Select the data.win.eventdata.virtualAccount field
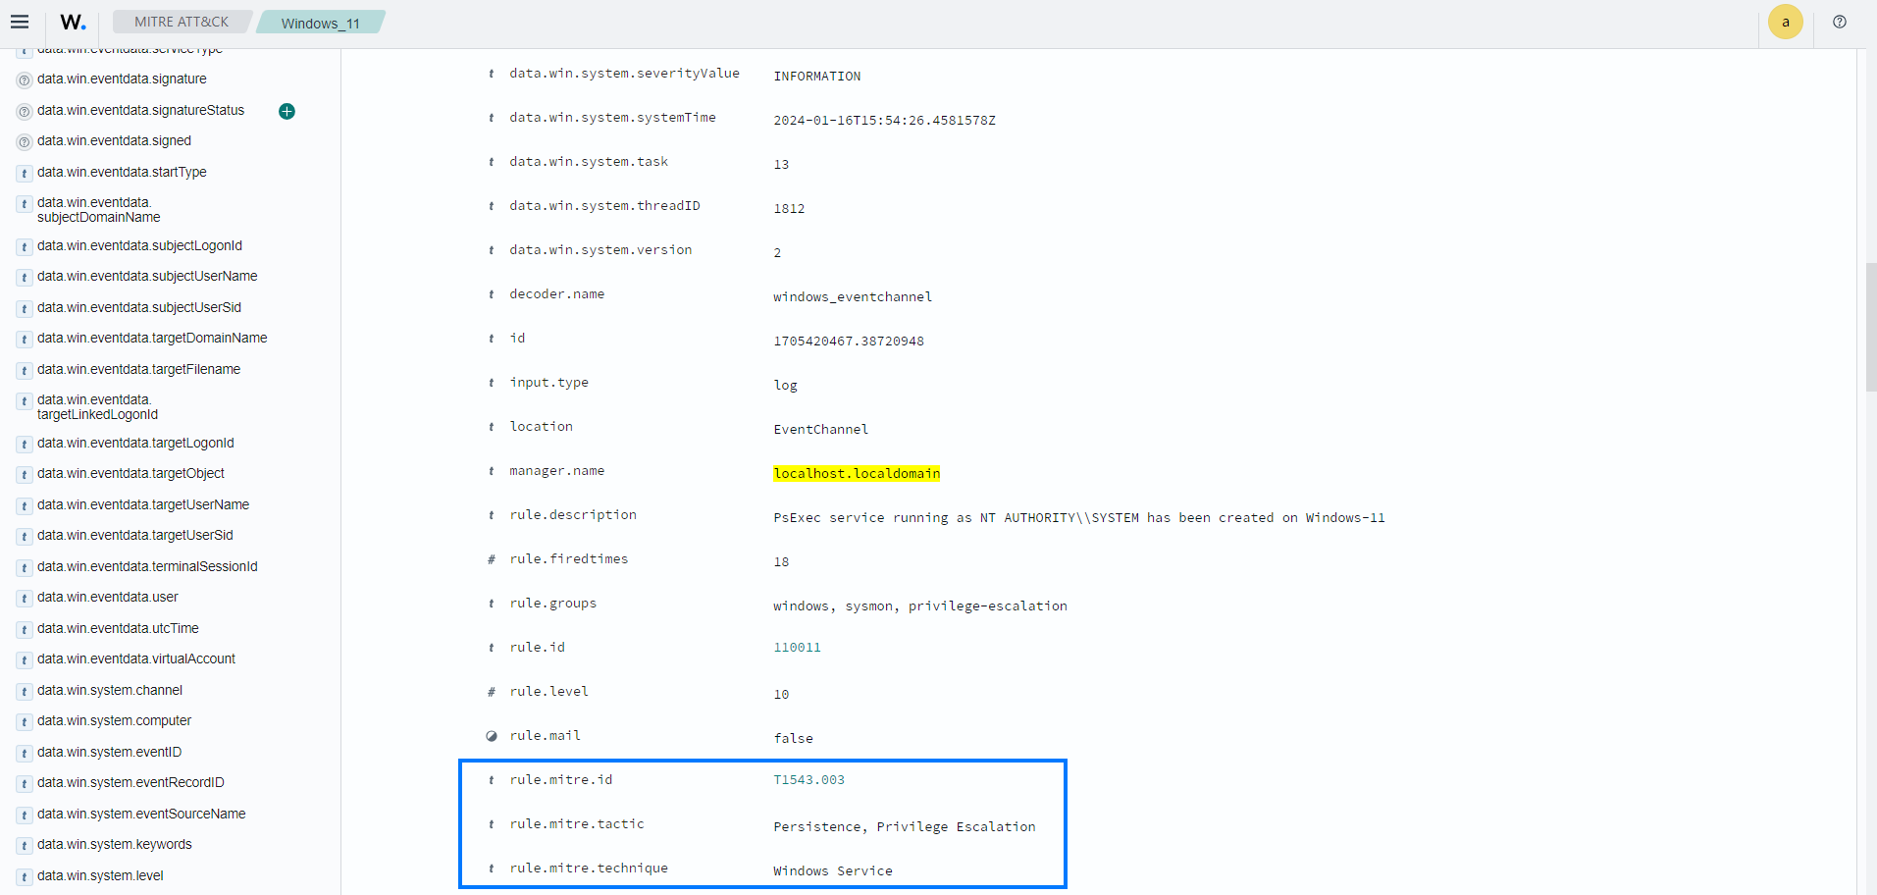 (136, 658)
